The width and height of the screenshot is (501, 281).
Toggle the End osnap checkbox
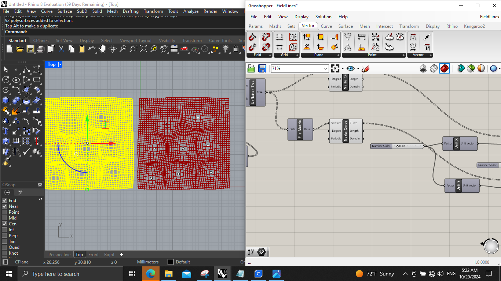coord(5,201)
